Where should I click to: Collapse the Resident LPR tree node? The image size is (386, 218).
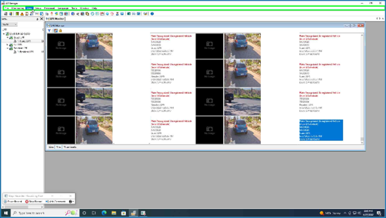pos(7,48)
